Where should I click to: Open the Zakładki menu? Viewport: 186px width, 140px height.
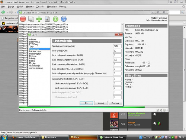[40, 7]
